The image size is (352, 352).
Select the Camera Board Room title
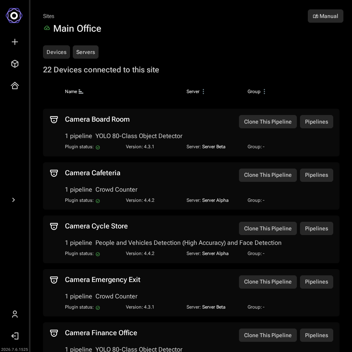tap(97, 119)
